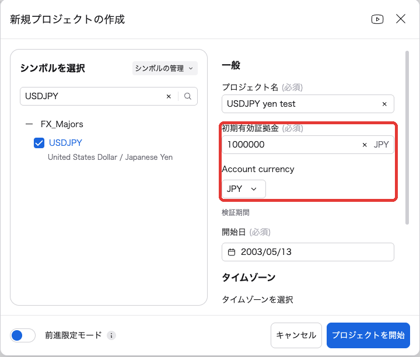Click the プロジェクトを開始 button
420x357 pixels.
[x=368, y=335]
